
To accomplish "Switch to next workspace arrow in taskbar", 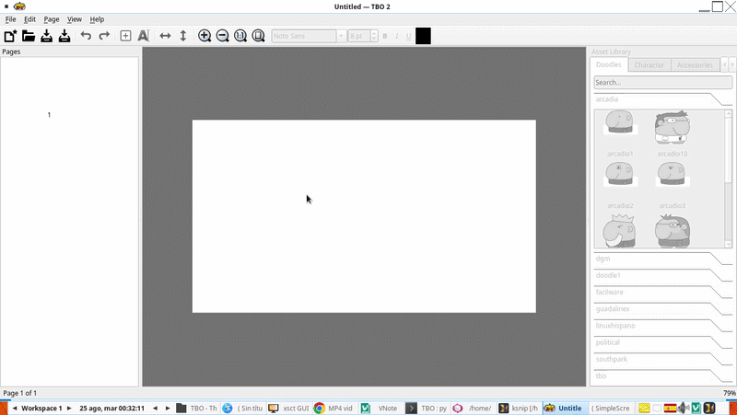I will coord(69,408).
